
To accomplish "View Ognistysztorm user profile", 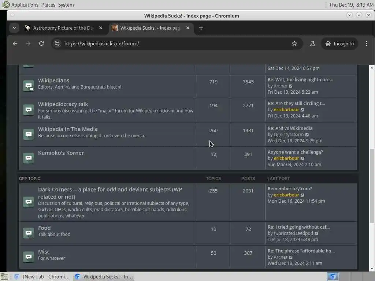I will [289, 135].
